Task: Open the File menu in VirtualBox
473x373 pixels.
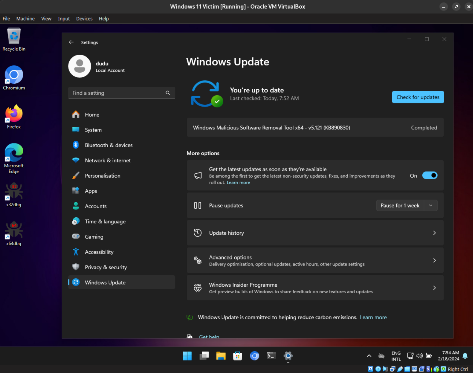Action: click(6, 19)
